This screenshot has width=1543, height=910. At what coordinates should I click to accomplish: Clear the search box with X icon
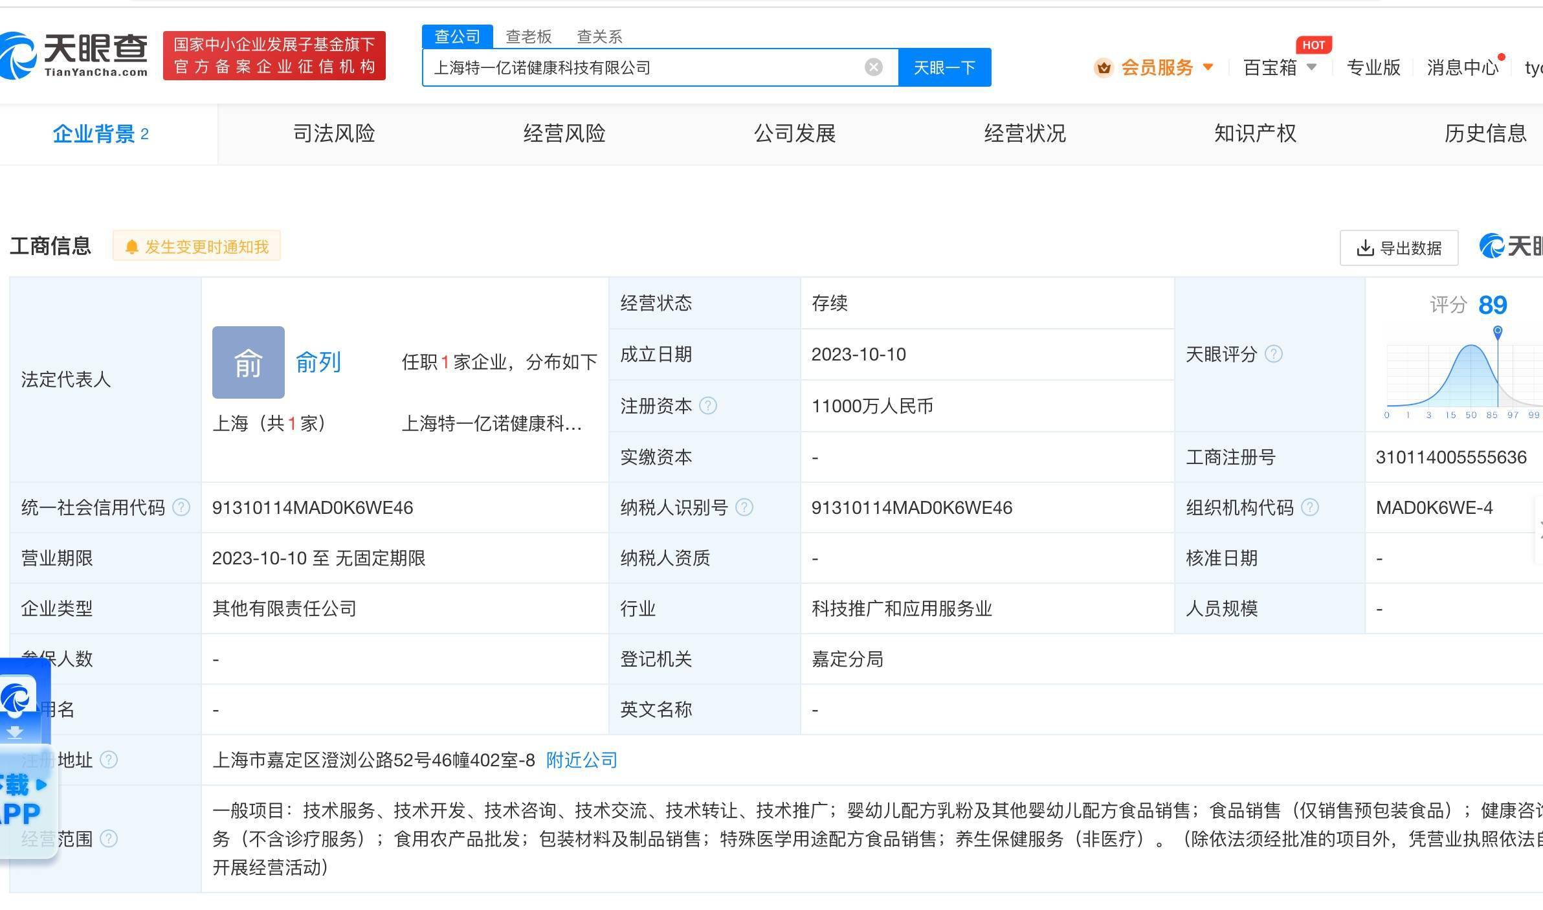click(873, 67)
